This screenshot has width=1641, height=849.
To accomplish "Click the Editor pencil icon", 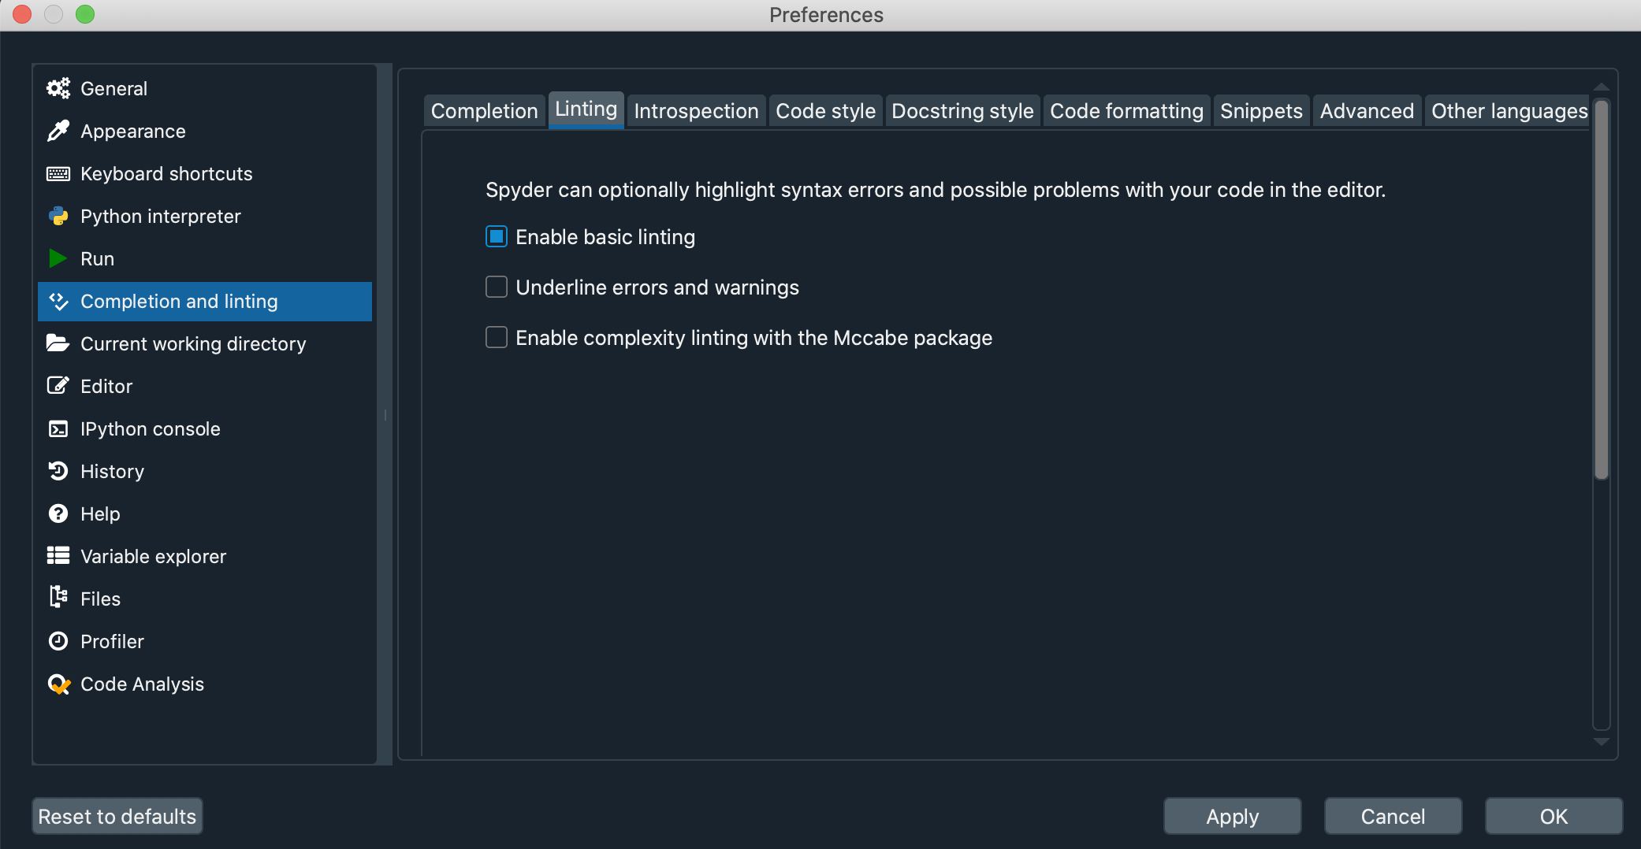I will (58, 386).
